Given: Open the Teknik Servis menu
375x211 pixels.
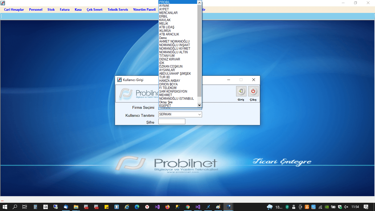Looking at the screenshot, I should point(118,10).
